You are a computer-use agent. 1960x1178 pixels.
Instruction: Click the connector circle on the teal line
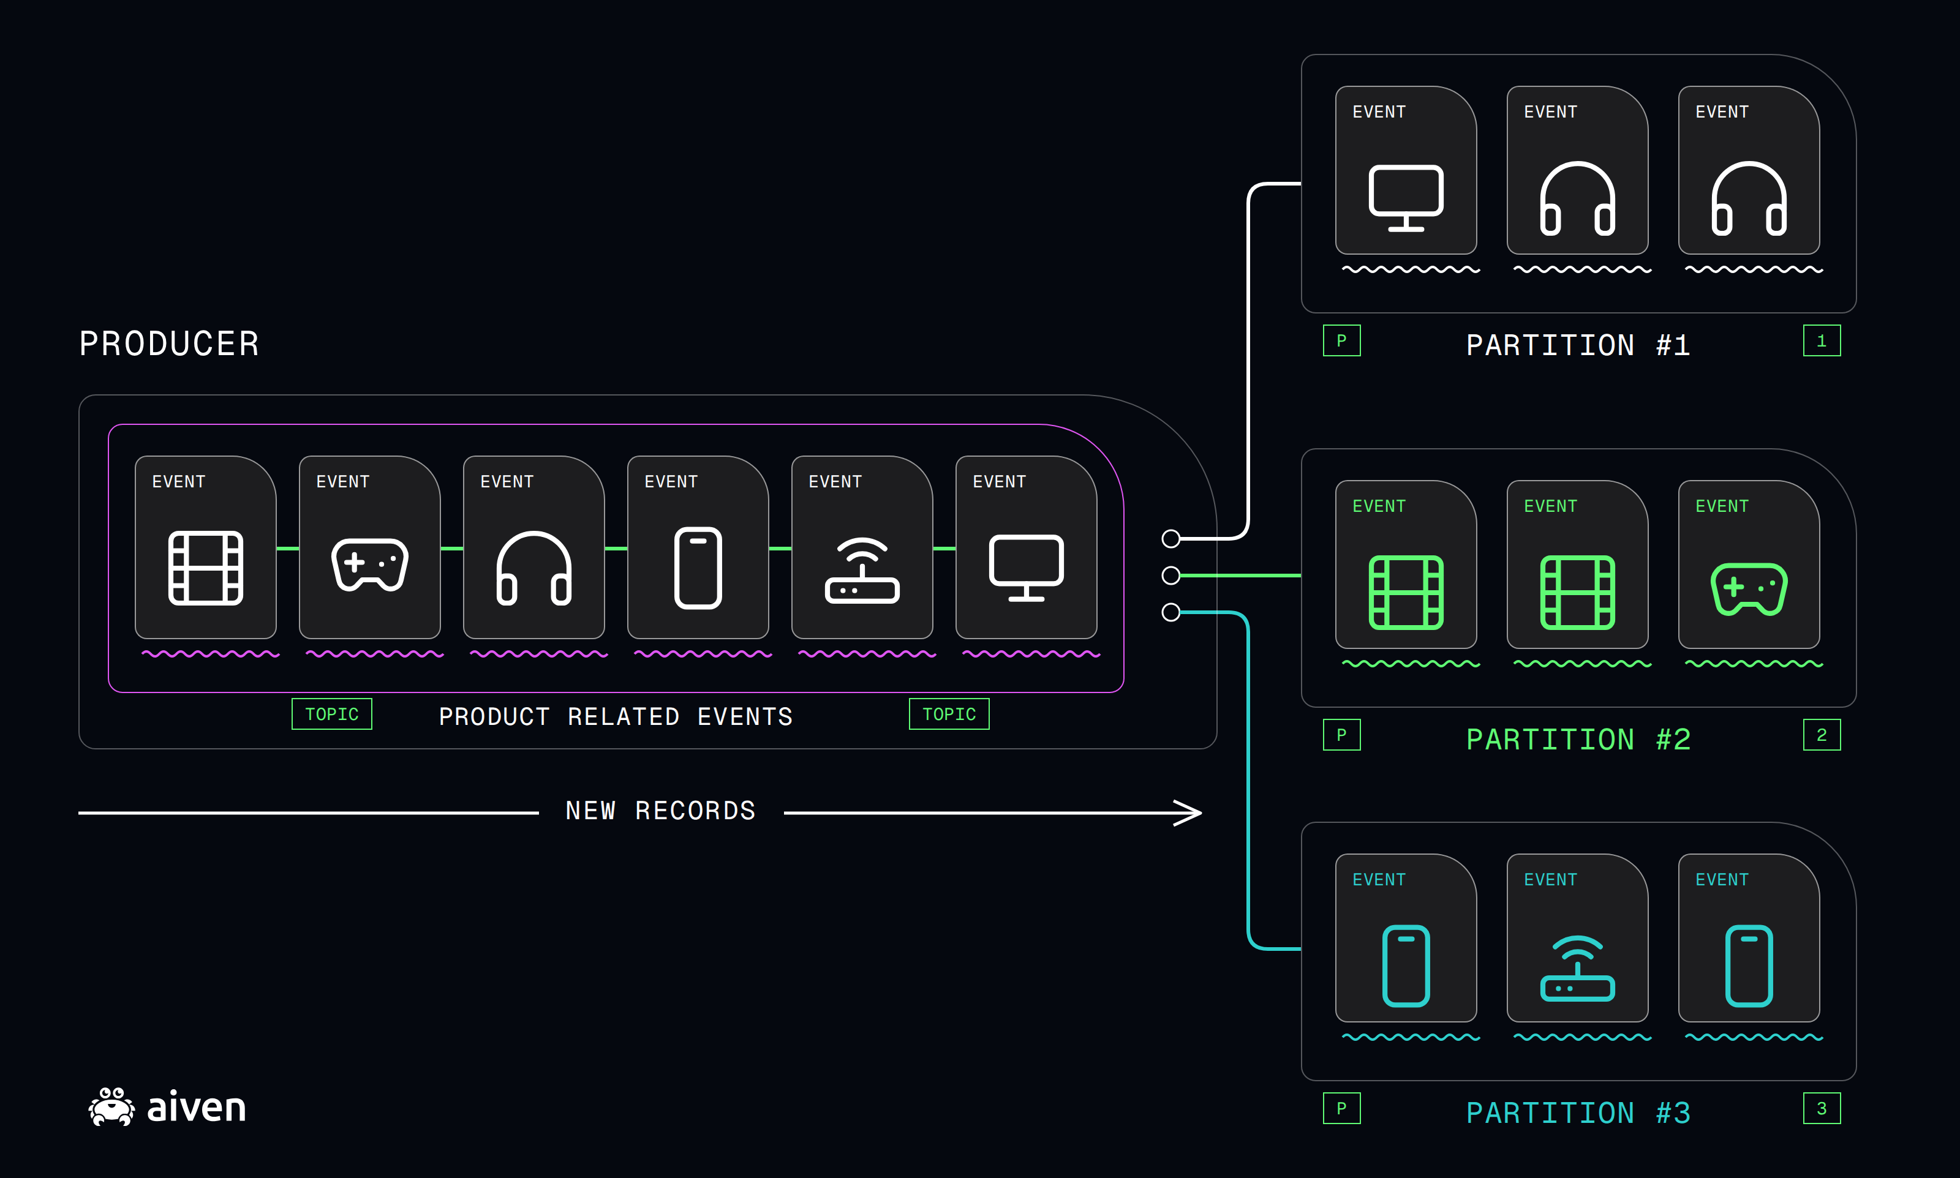click(x=1170, y=612)
